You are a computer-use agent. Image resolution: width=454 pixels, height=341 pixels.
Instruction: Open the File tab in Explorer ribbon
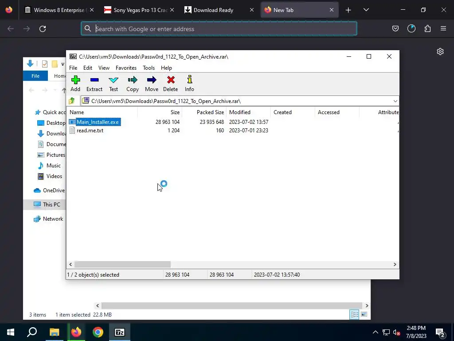(x=35, y=76)
